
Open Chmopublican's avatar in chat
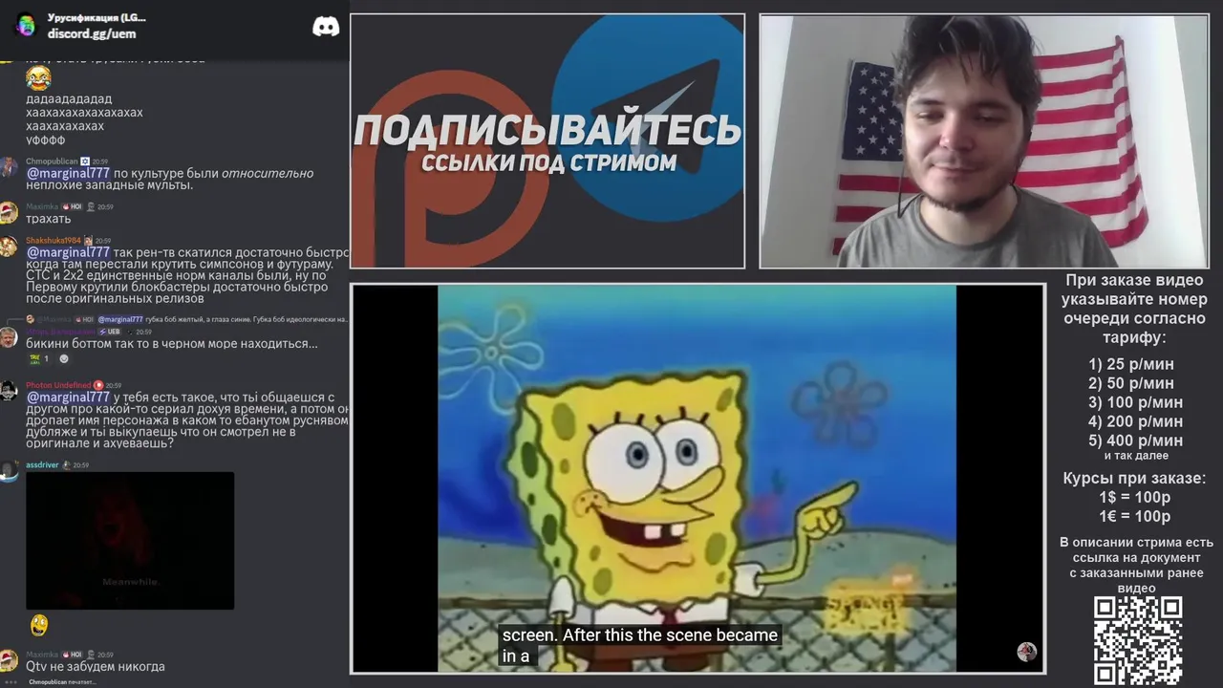9,168
